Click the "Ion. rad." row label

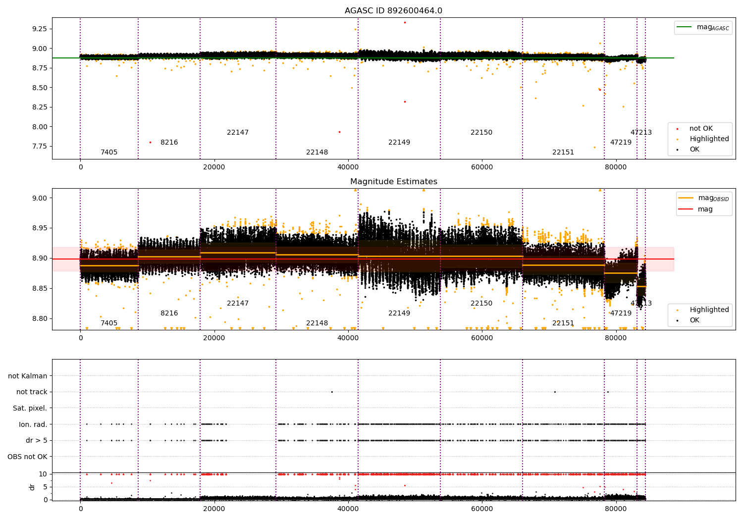tap(33, 424)
